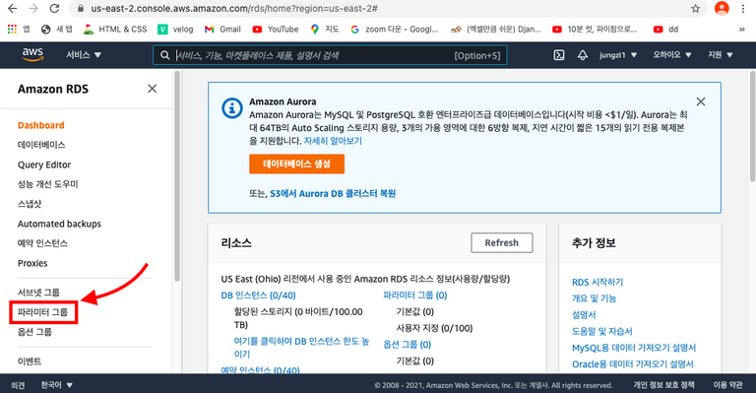Click the DB 인스턴스 한도 높이기 link
Screen dimensions: 756x393
(302, 347)
